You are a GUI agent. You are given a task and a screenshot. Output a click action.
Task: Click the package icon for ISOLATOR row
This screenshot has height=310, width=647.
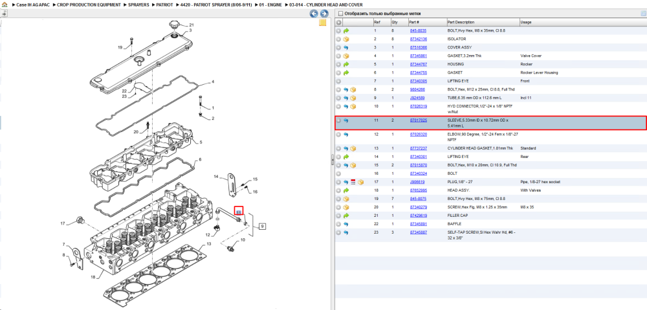[346, 39]
